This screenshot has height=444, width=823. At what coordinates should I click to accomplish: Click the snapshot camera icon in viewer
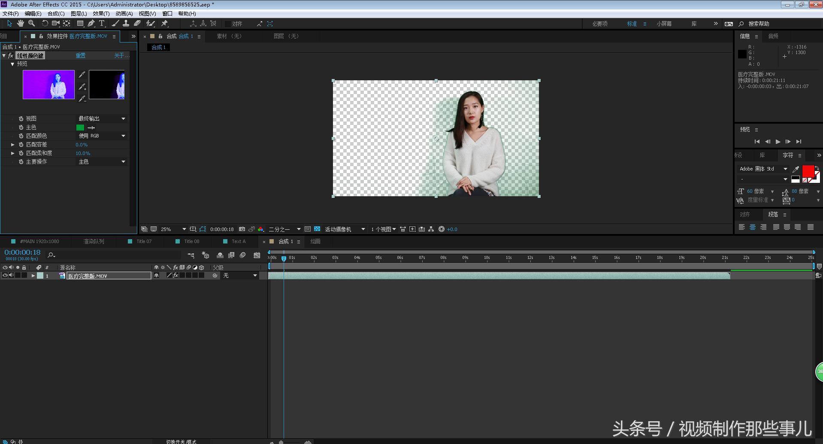[x=242, y=229]
